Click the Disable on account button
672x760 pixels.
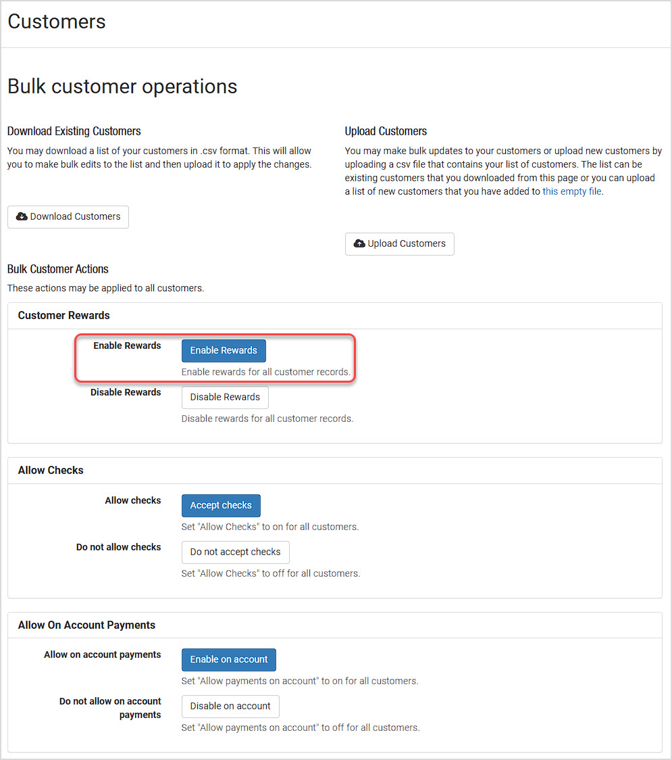click(x=230, y=706)
